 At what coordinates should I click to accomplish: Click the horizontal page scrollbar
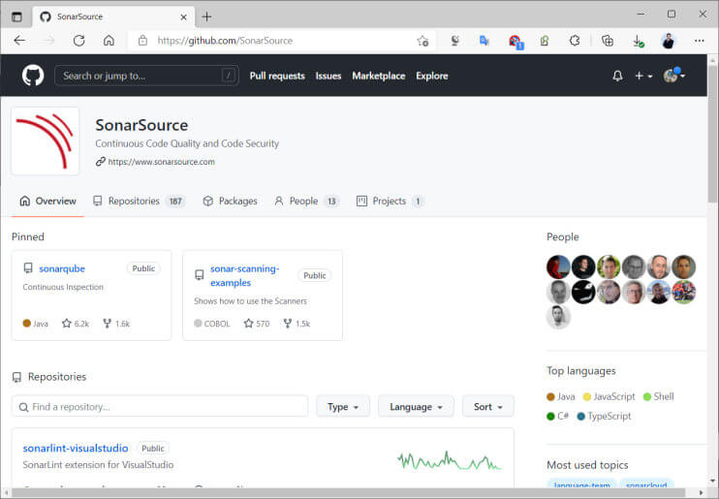tap(349, 493)
